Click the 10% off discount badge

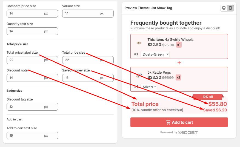[x=208, y=97]
